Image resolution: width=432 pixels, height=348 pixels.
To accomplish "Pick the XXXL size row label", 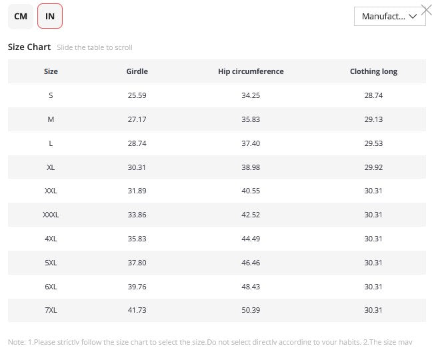I will (x=51, y=215).
